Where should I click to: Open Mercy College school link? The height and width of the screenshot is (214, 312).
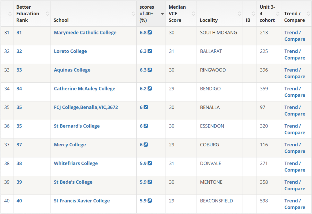pyautogui.click(x=70, y=145)
